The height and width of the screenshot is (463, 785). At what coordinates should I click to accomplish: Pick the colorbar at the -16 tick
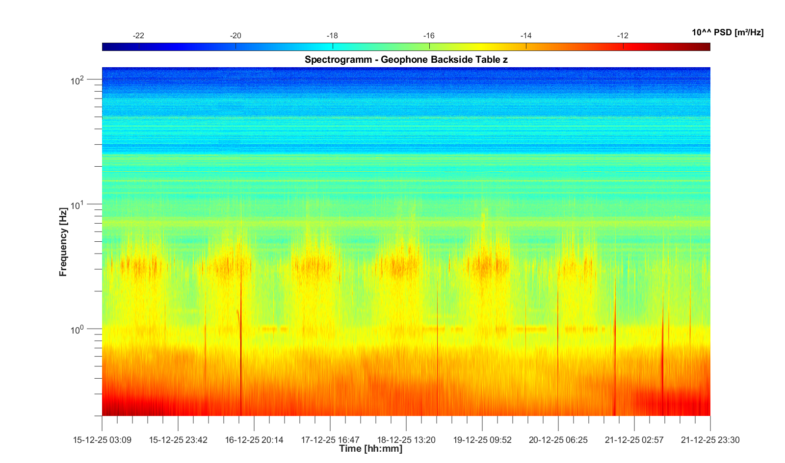(x=429, y=47)
